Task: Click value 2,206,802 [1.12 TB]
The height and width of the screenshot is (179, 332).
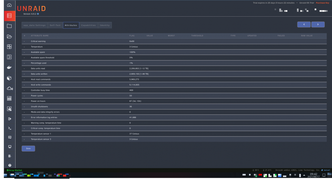Action: point(139,69)
